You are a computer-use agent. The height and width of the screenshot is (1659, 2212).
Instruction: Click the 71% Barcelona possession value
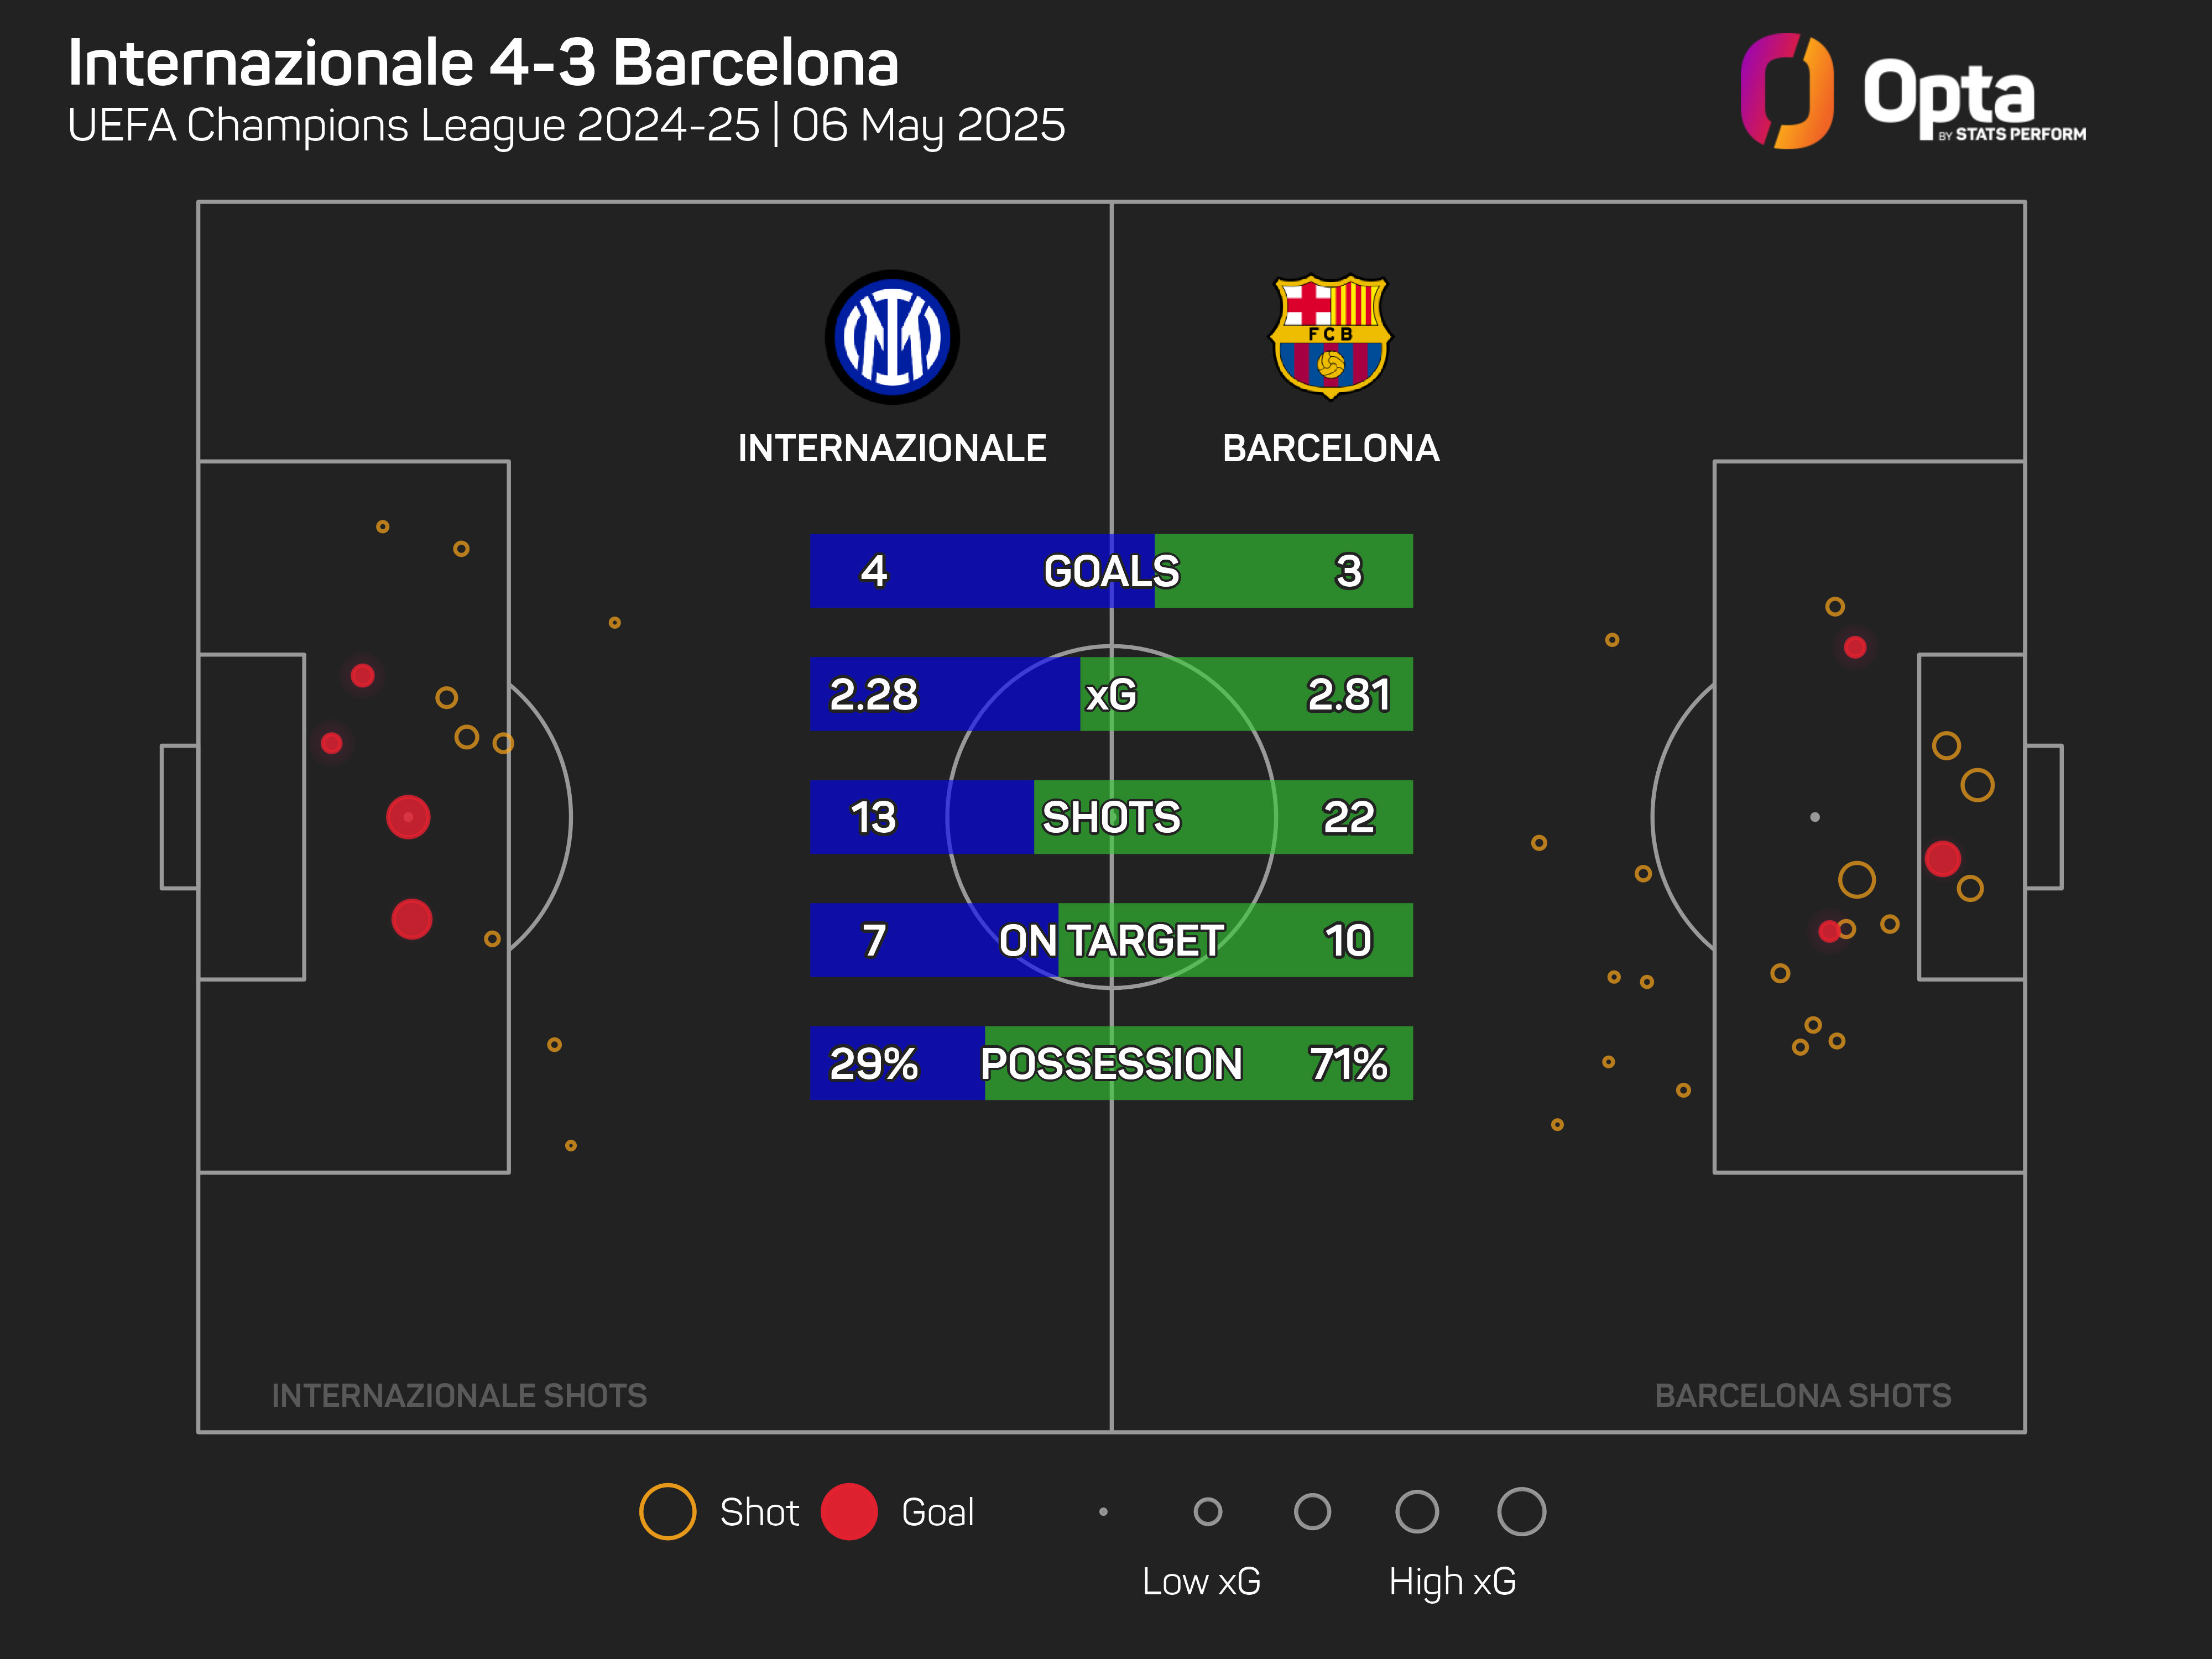tap(1348, 1063)
